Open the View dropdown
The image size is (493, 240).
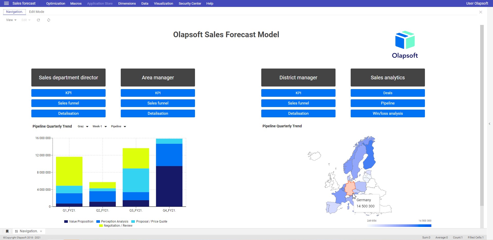tap(11, 20)
